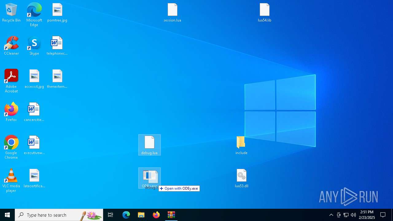
Task: Select the executivew... Word document
Action: click(x=34, y=145)
